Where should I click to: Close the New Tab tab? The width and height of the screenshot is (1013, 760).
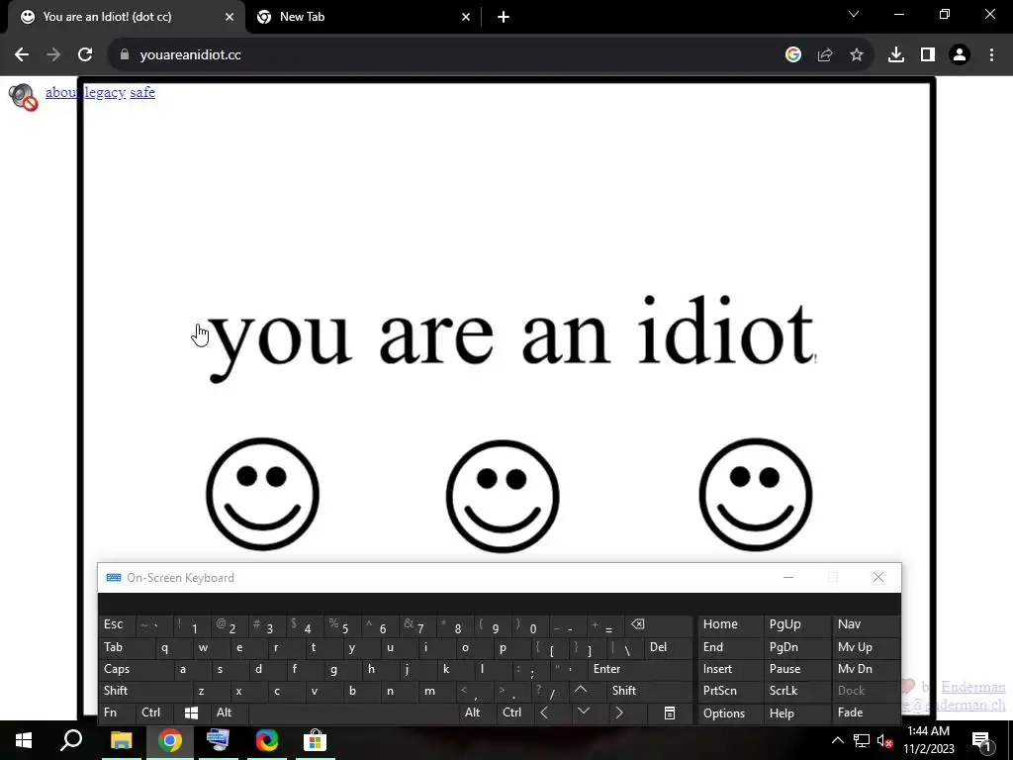(466, 17)
